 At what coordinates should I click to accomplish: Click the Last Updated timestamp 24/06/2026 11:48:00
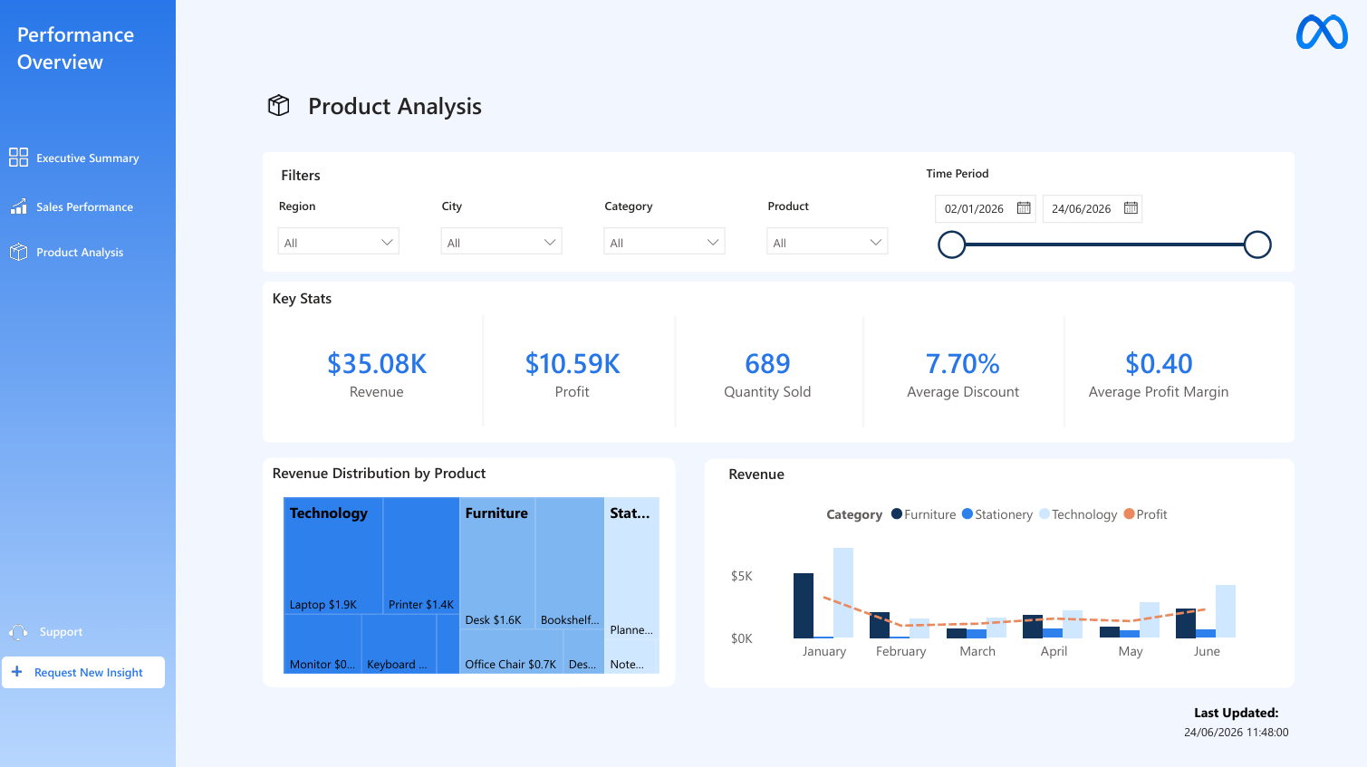point(1237,733)
